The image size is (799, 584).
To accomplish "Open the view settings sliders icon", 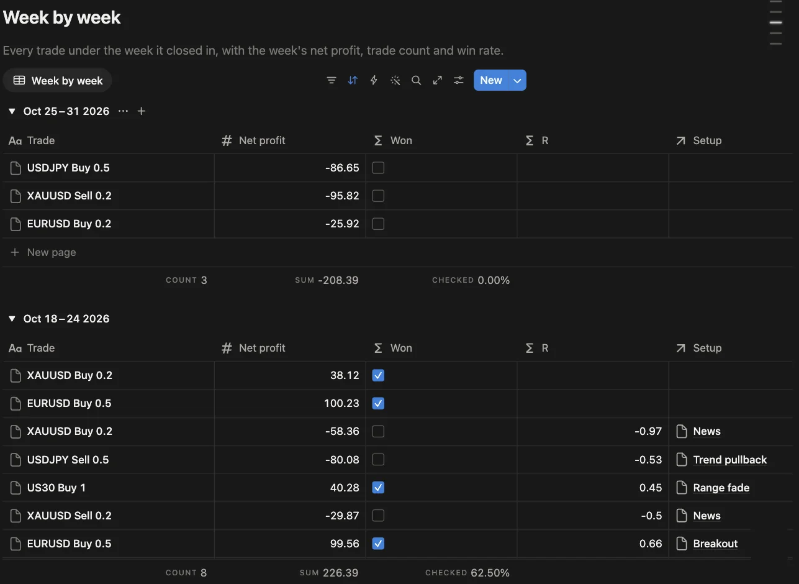I will (x=459, y=80).
